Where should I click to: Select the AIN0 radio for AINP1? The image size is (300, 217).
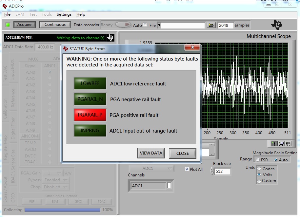(50, 72)
